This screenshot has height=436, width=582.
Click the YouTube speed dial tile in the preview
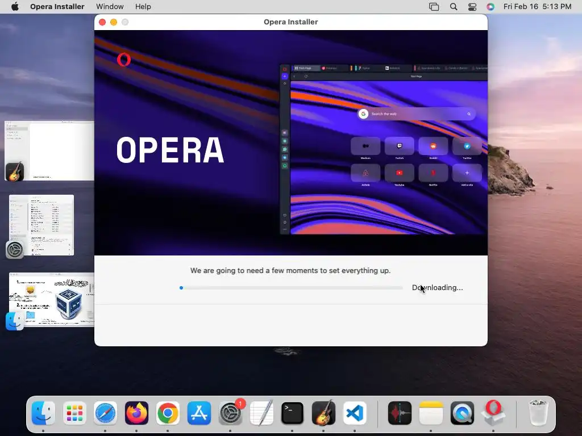(x=400, y=173)
